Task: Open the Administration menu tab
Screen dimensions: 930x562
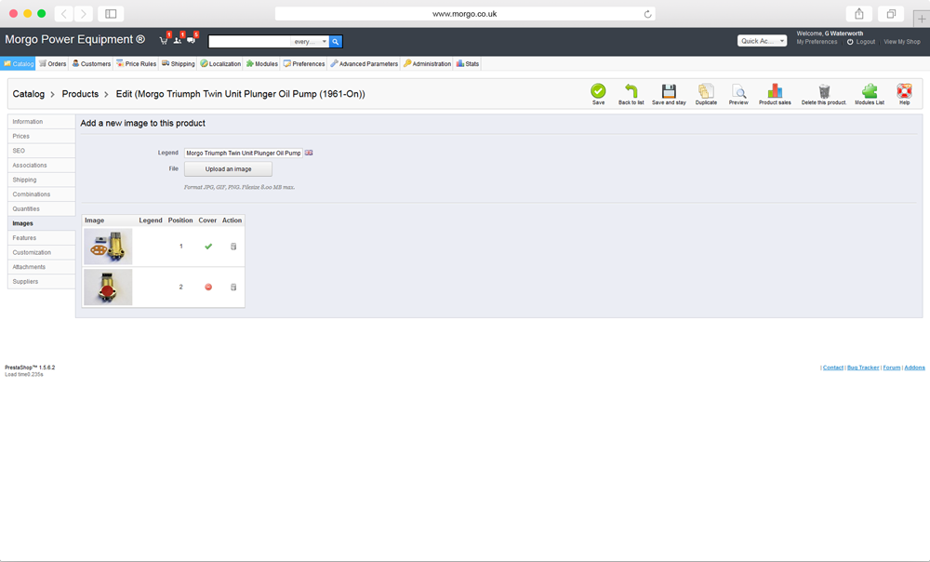Action: click(427, 63)
